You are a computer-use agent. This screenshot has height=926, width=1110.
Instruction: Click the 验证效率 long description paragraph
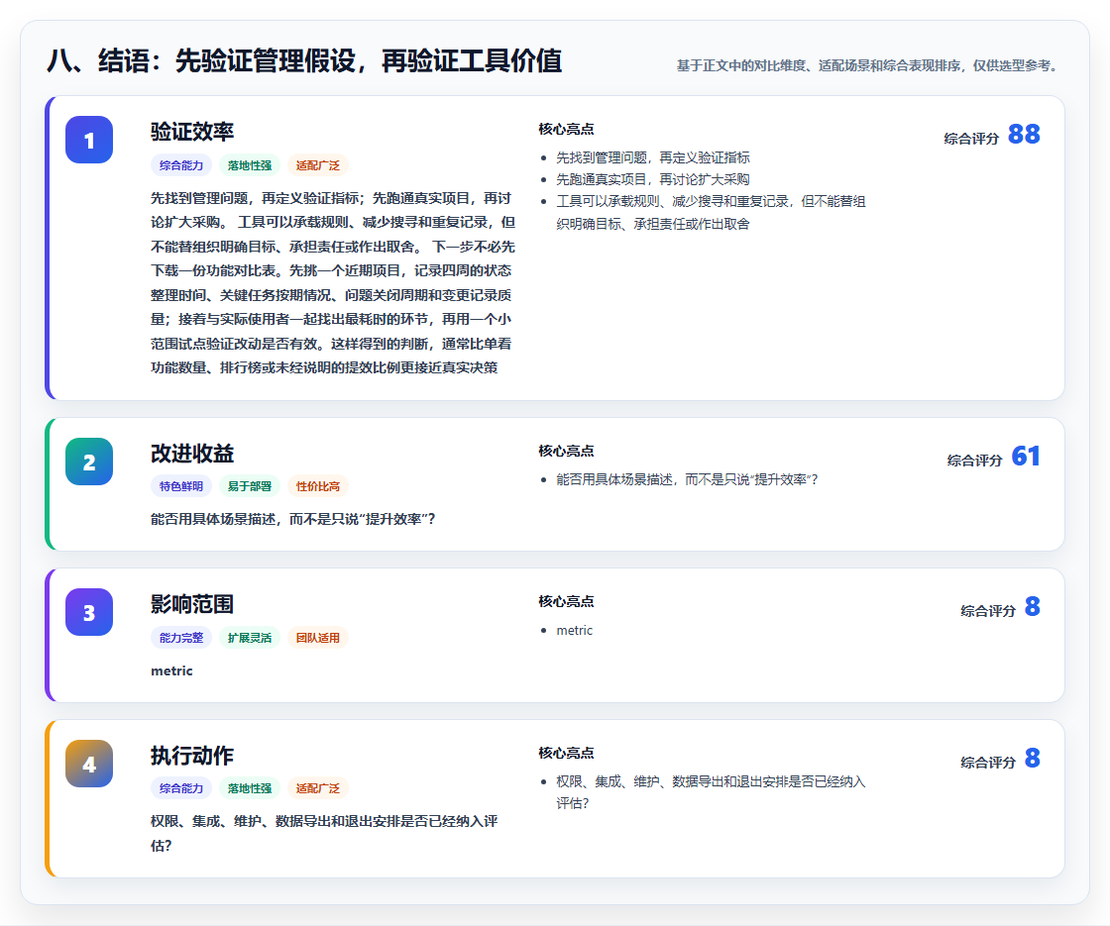point(333,283)
